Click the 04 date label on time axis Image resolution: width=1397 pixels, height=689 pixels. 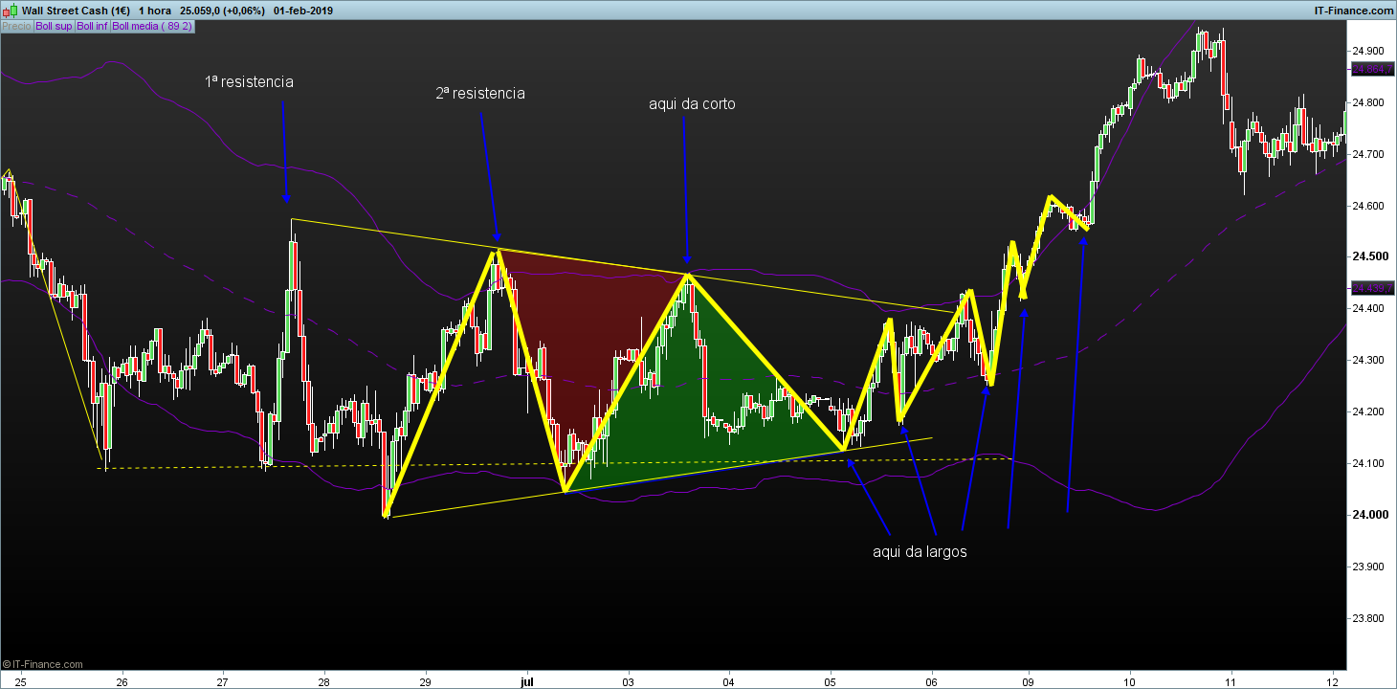[x=729, y=682]
